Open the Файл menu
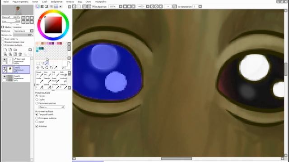The height and width of the screenshot is (162, 289). pyautogui.click(x=6, y=2)
